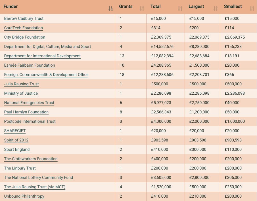Image resolution: width=257 pixels, height=201 pixels.
Task: Sort table by Largest column icon
Action: [x=215, y=8]
